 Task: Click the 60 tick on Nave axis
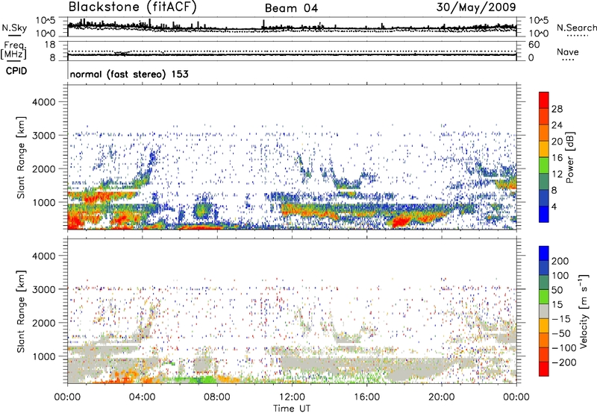pyautogui.click(x=534, y=45)
